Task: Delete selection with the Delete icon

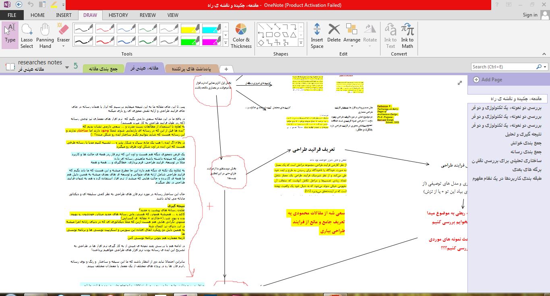Action: click(334, 34)
